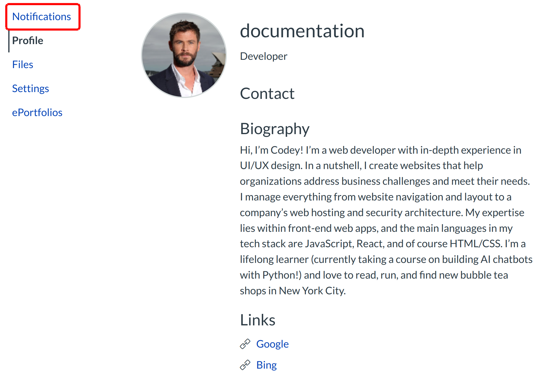This screenshot has height=392, width=552.
Task: Click the Contact section heading
Action: (267, 94)
